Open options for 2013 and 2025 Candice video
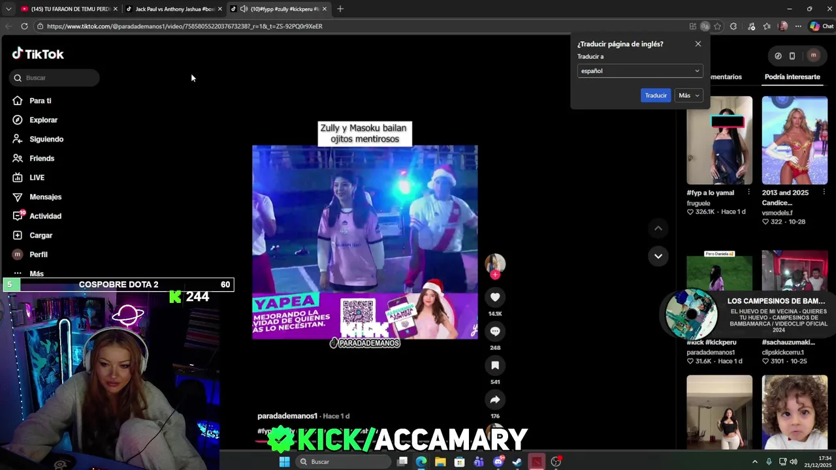This screenshot has height=470, width=836. (x=824, y=193)
